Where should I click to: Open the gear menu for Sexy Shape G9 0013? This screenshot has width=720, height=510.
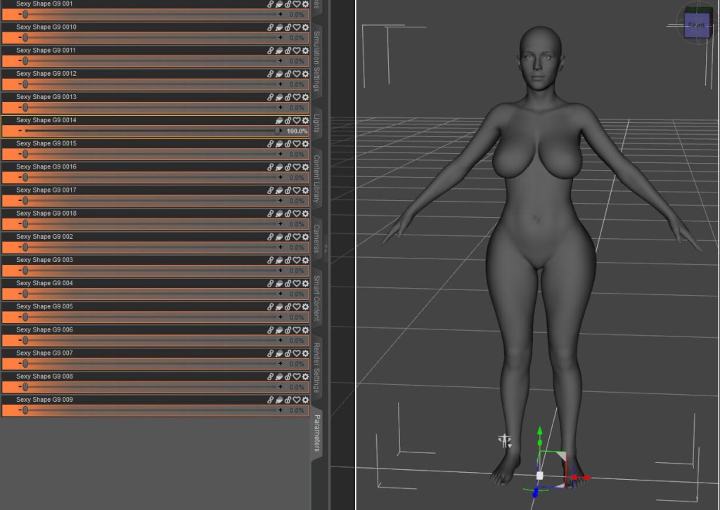point(305,97)
